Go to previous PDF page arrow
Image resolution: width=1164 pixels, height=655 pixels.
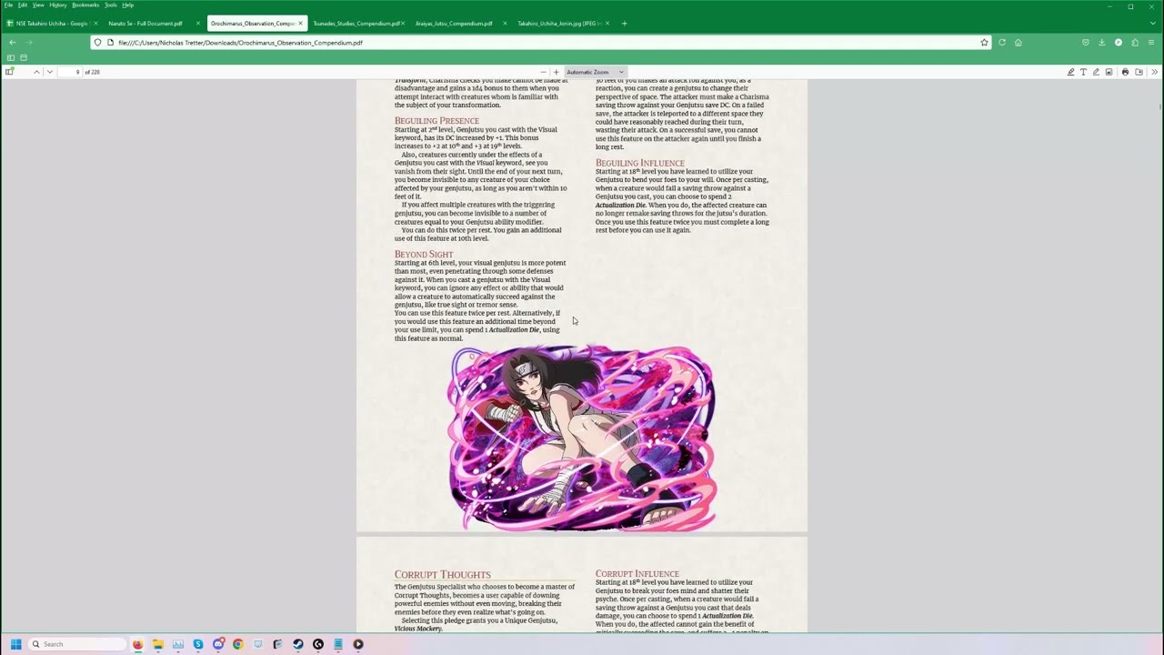point(36,72)
